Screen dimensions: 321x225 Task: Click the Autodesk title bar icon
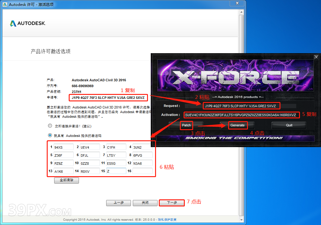tap(5, 4)
